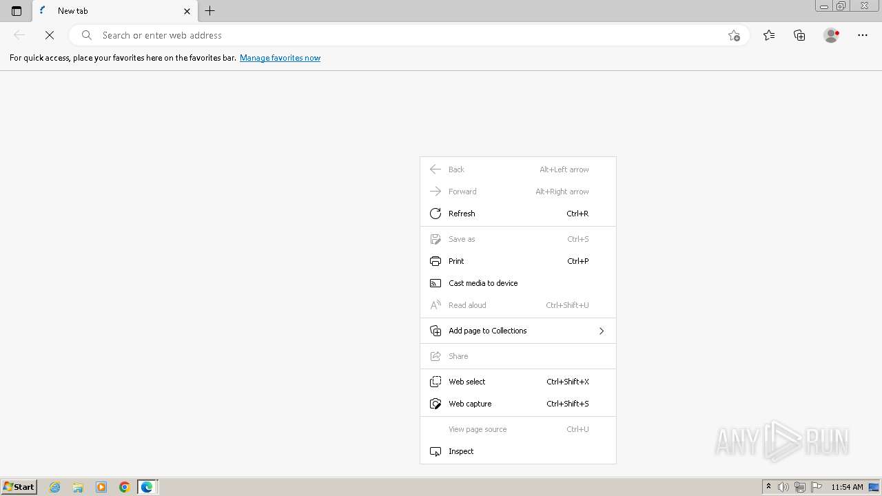The width and height of the screenshot is (882, 496).
Task: Click the Add to Collections icon
Action: pos(435,331)
